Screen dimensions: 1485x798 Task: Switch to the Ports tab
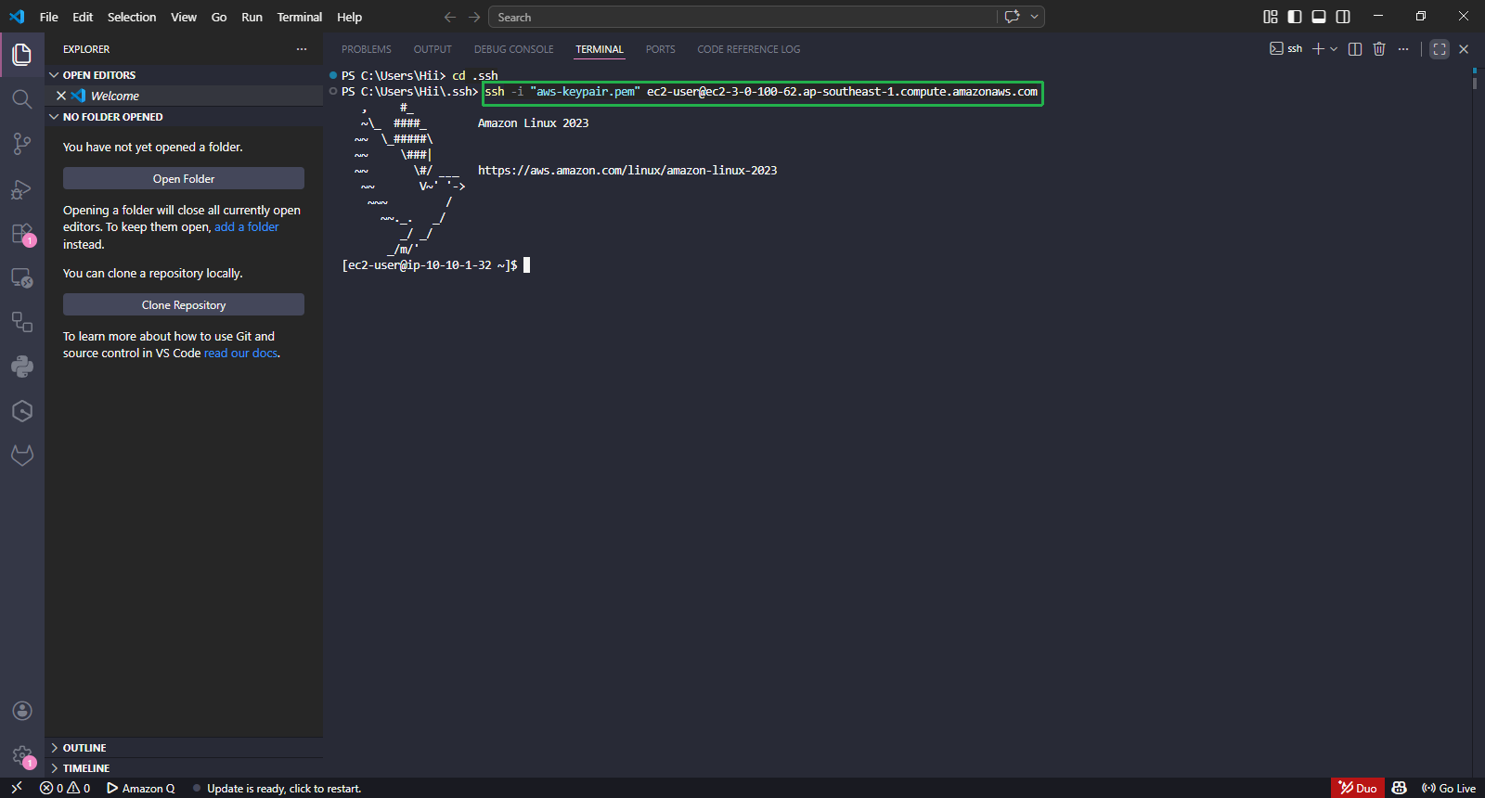click(661, 49)
